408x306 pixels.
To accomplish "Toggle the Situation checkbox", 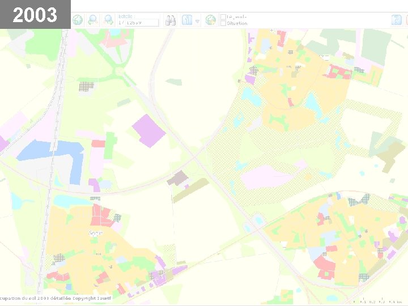I will click(x=223, y=23).
